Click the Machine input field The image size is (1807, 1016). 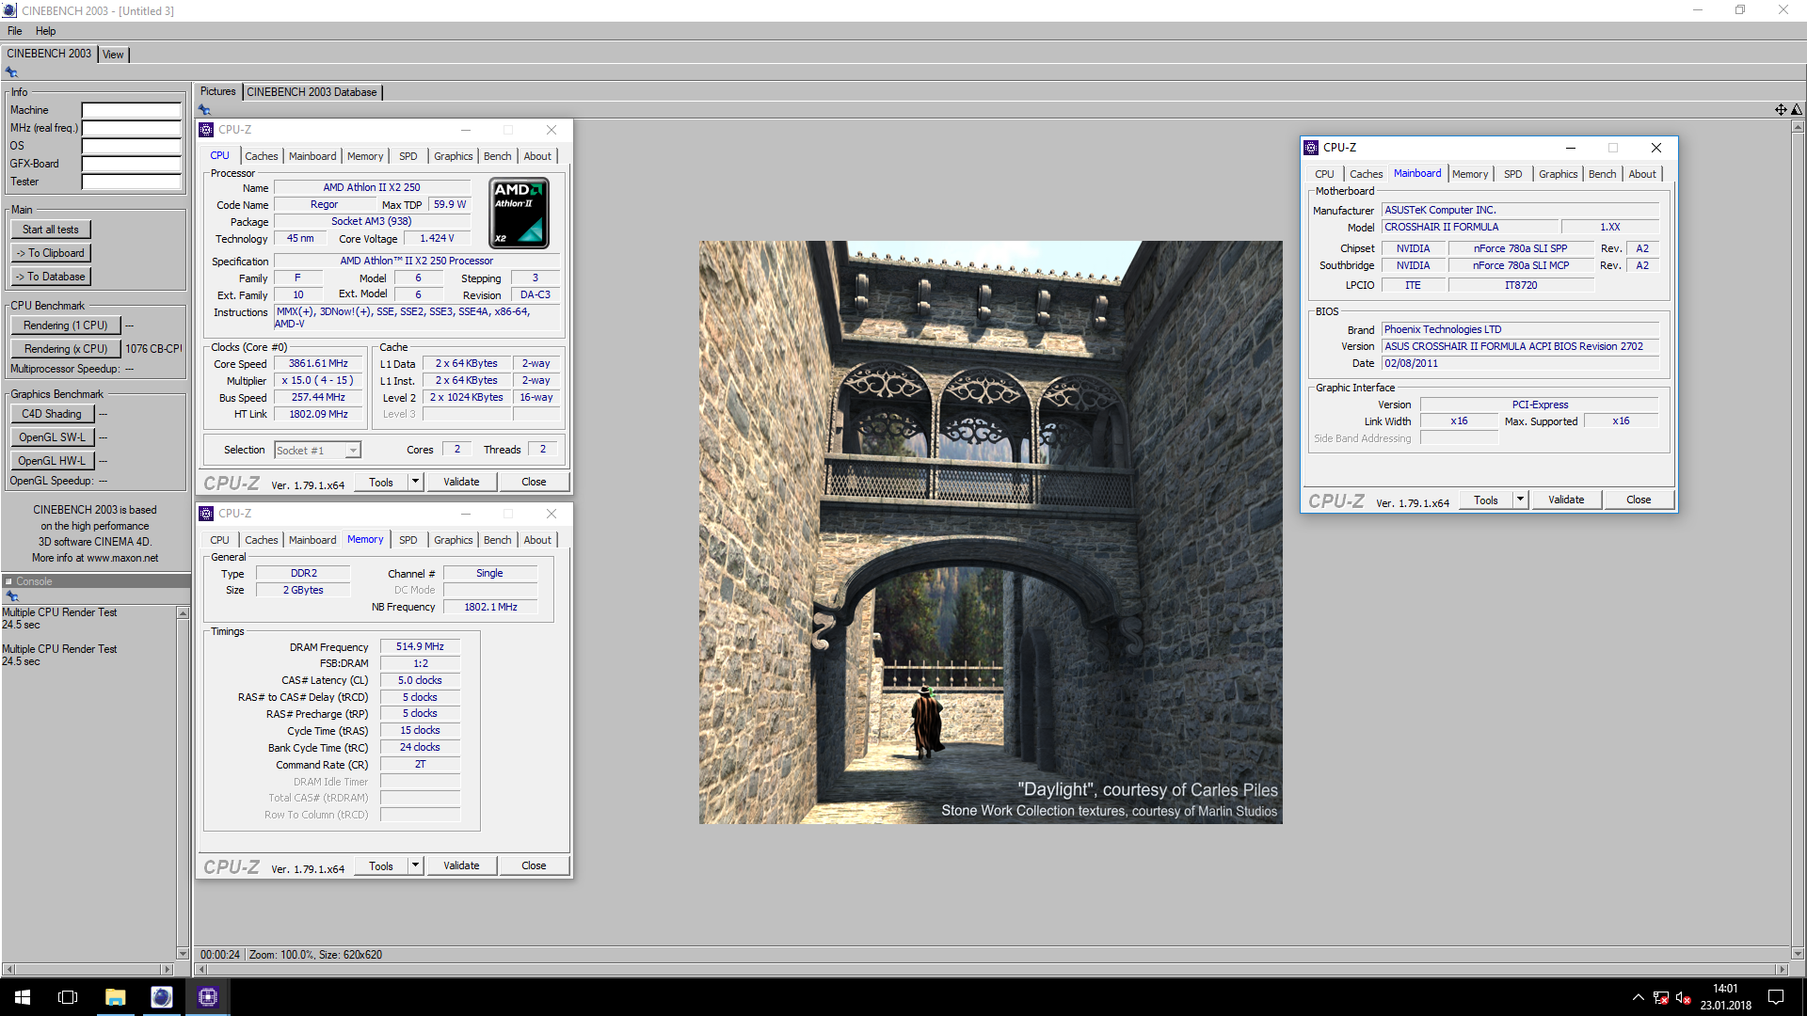click(x=132, y=110)
